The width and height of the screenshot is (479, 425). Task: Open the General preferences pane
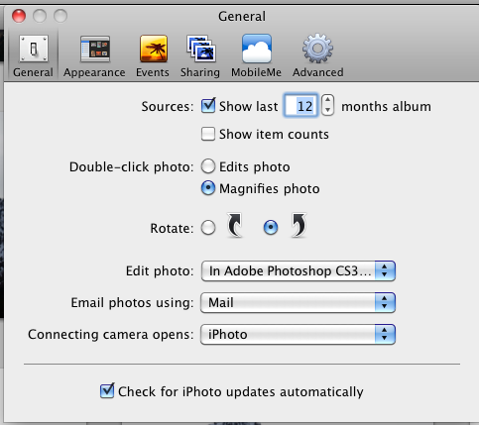point(33,55)
